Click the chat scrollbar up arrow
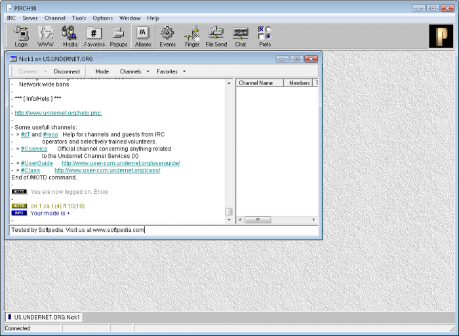The image size is (459, 336). [229, 83]
